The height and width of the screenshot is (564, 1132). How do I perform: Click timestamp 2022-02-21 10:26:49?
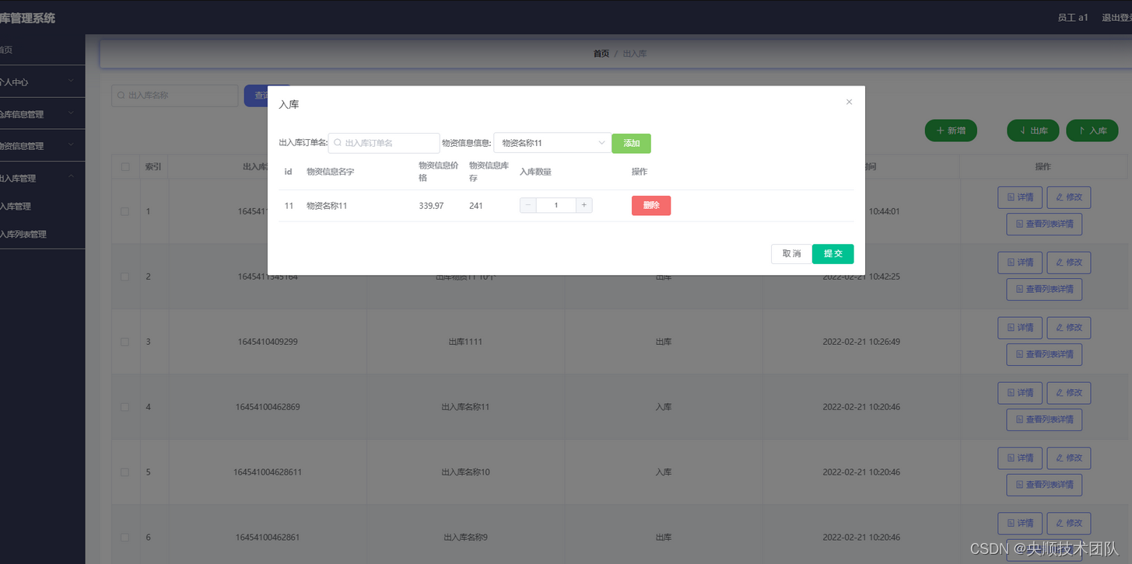(861, 342)
